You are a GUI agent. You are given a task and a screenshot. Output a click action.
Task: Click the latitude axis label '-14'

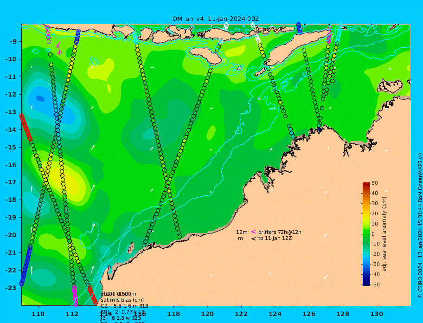coord(11,129)
